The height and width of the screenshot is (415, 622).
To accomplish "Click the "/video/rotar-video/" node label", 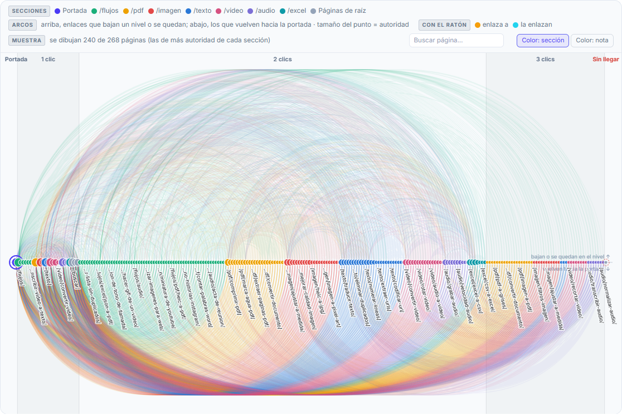I will (x=422, y=290).
